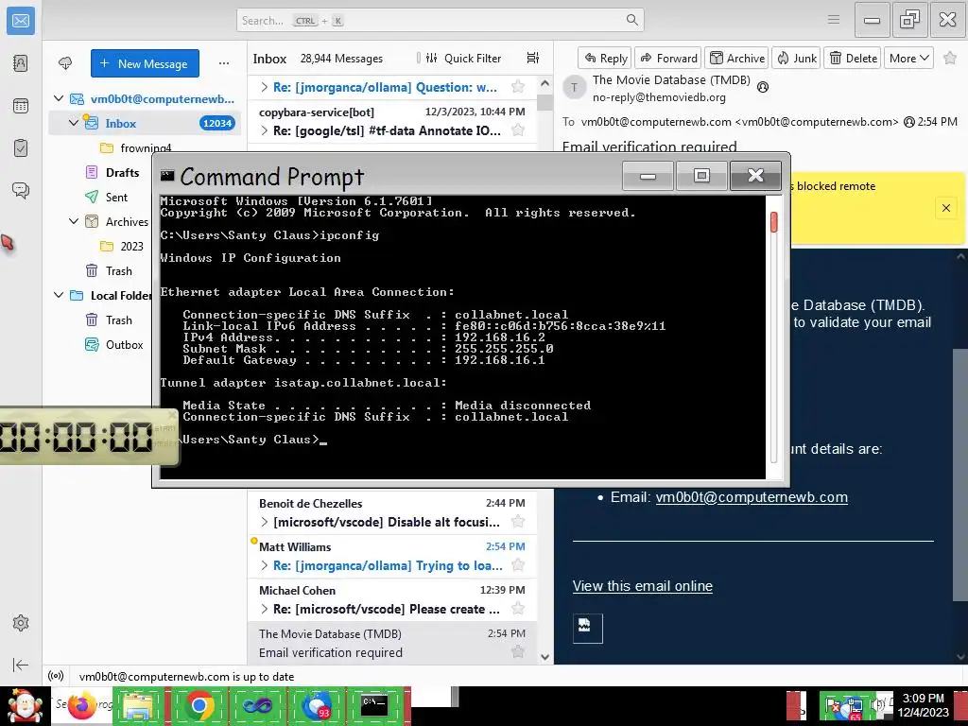The width and height of the screenshot is (968, 726).
Task: Select the Drafts folder
Action: [x=122, y=172]
